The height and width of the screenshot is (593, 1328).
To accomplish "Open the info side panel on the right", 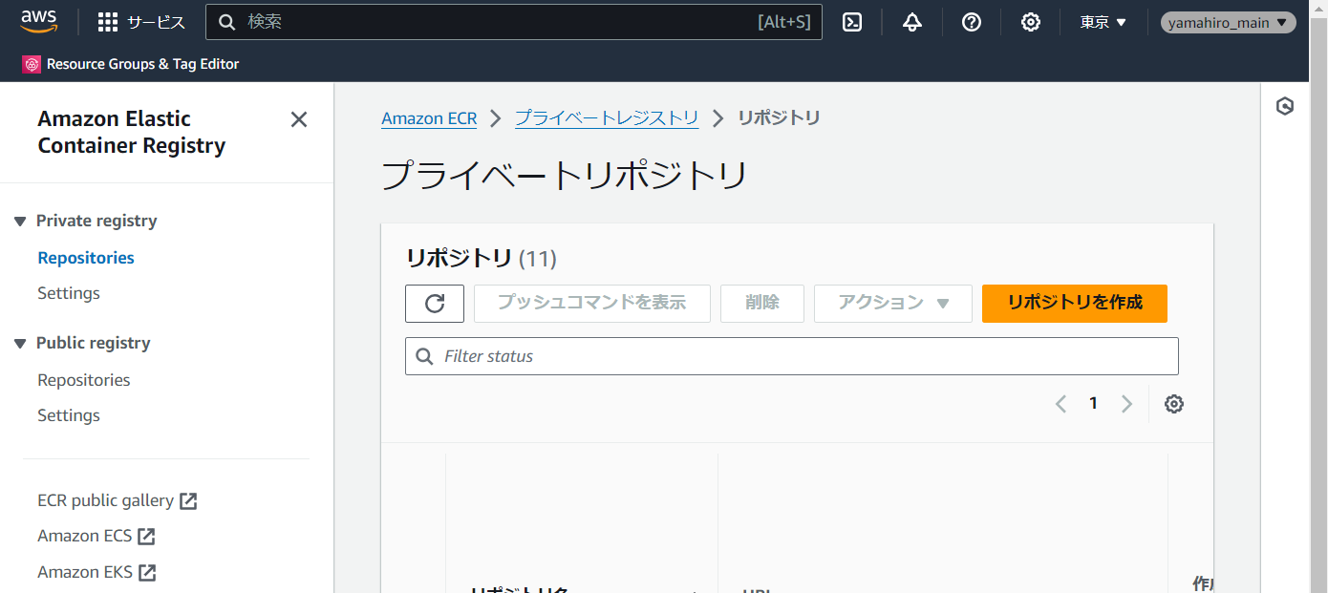I will (1285, 107).
